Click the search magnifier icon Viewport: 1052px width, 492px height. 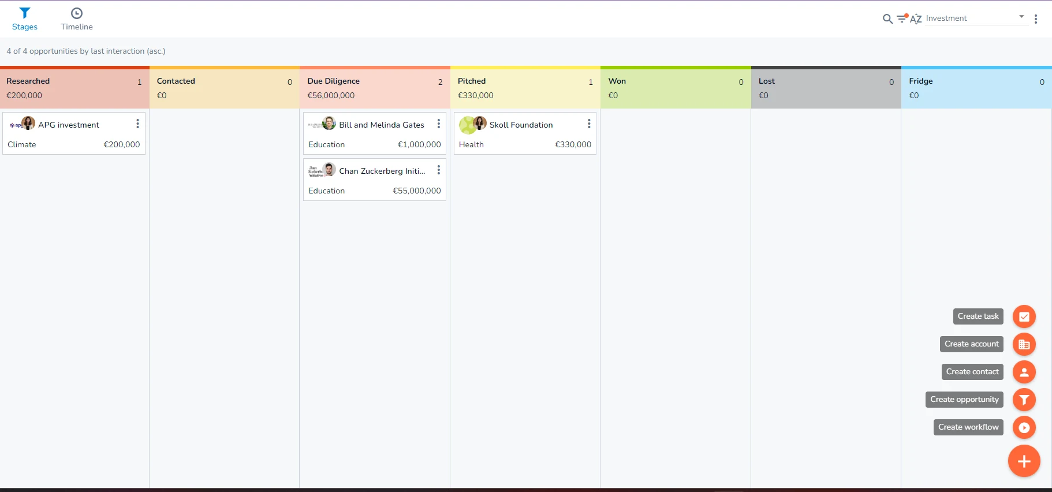pyautogui.click(x=887, y=19)
